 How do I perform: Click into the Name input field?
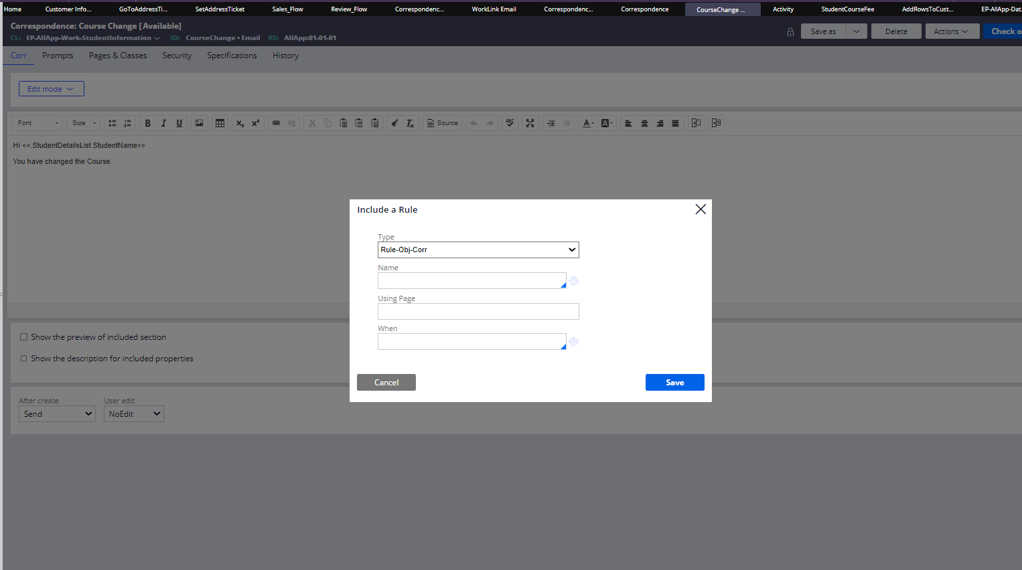(x=472, y=280)
